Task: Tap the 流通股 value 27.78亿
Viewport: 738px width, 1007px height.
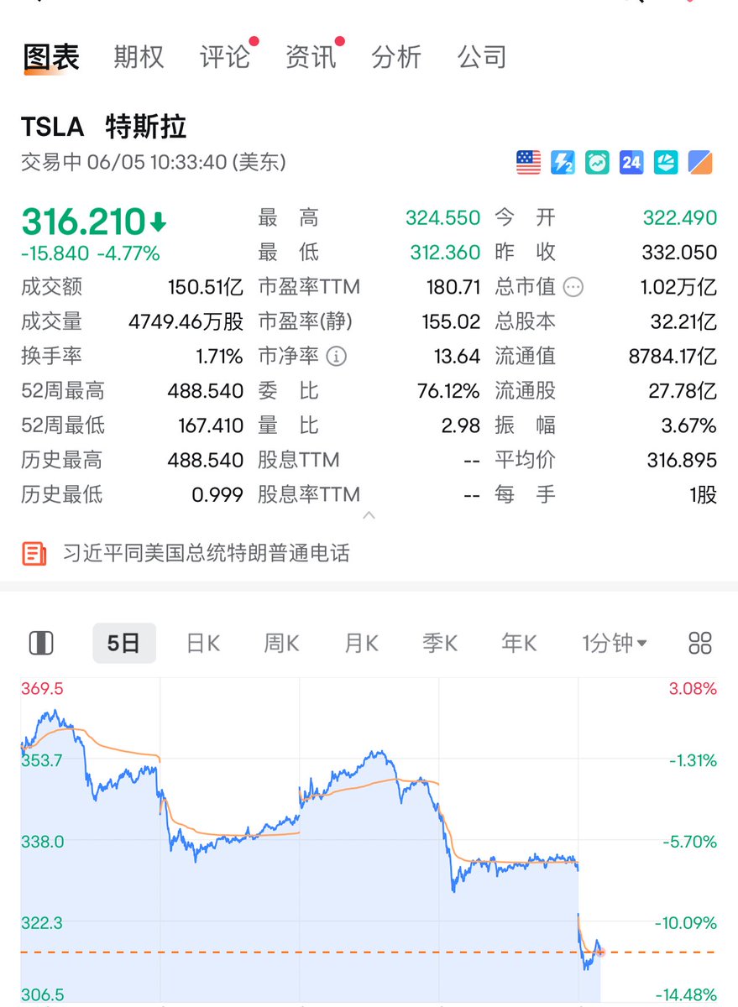Action: (x=683, y=391)
